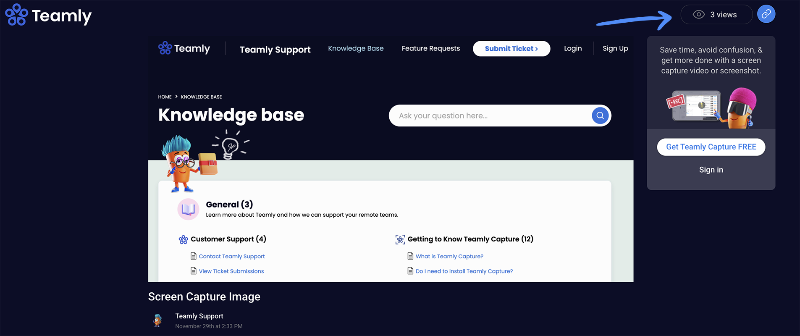
Task: Click Sign Up in the navigation bar
Action: click(615, 48)
